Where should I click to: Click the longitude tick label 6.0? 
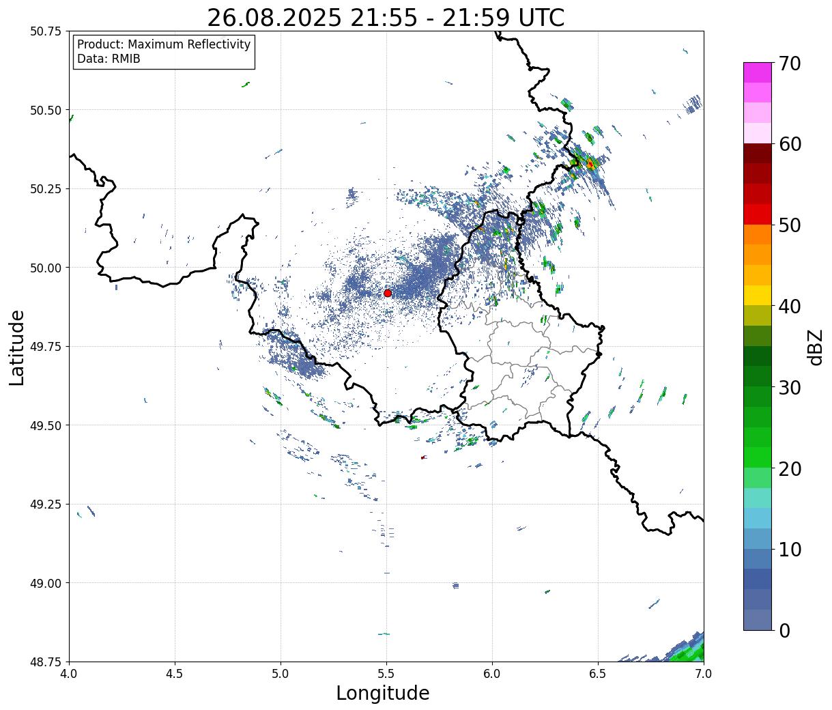pyautogui.click(x=492, y=674)
